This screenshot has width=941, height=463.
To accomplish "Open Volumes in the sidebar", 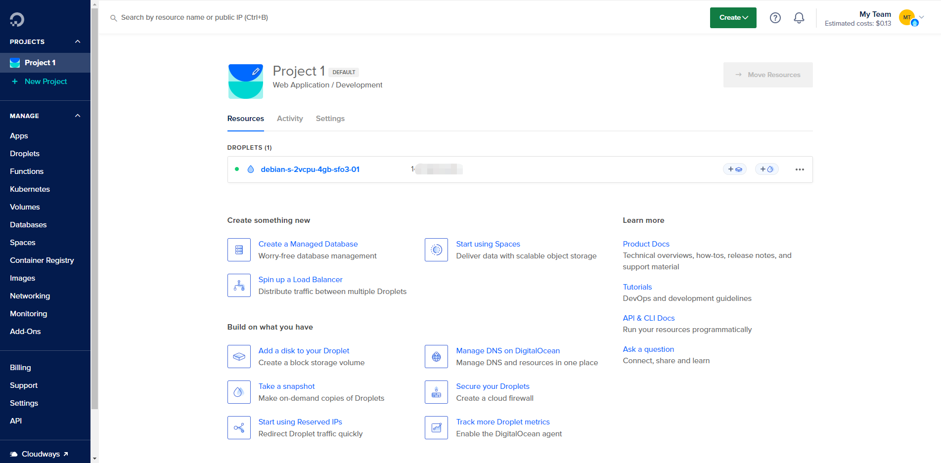I will pyautogui.click(x=25, y=207).
